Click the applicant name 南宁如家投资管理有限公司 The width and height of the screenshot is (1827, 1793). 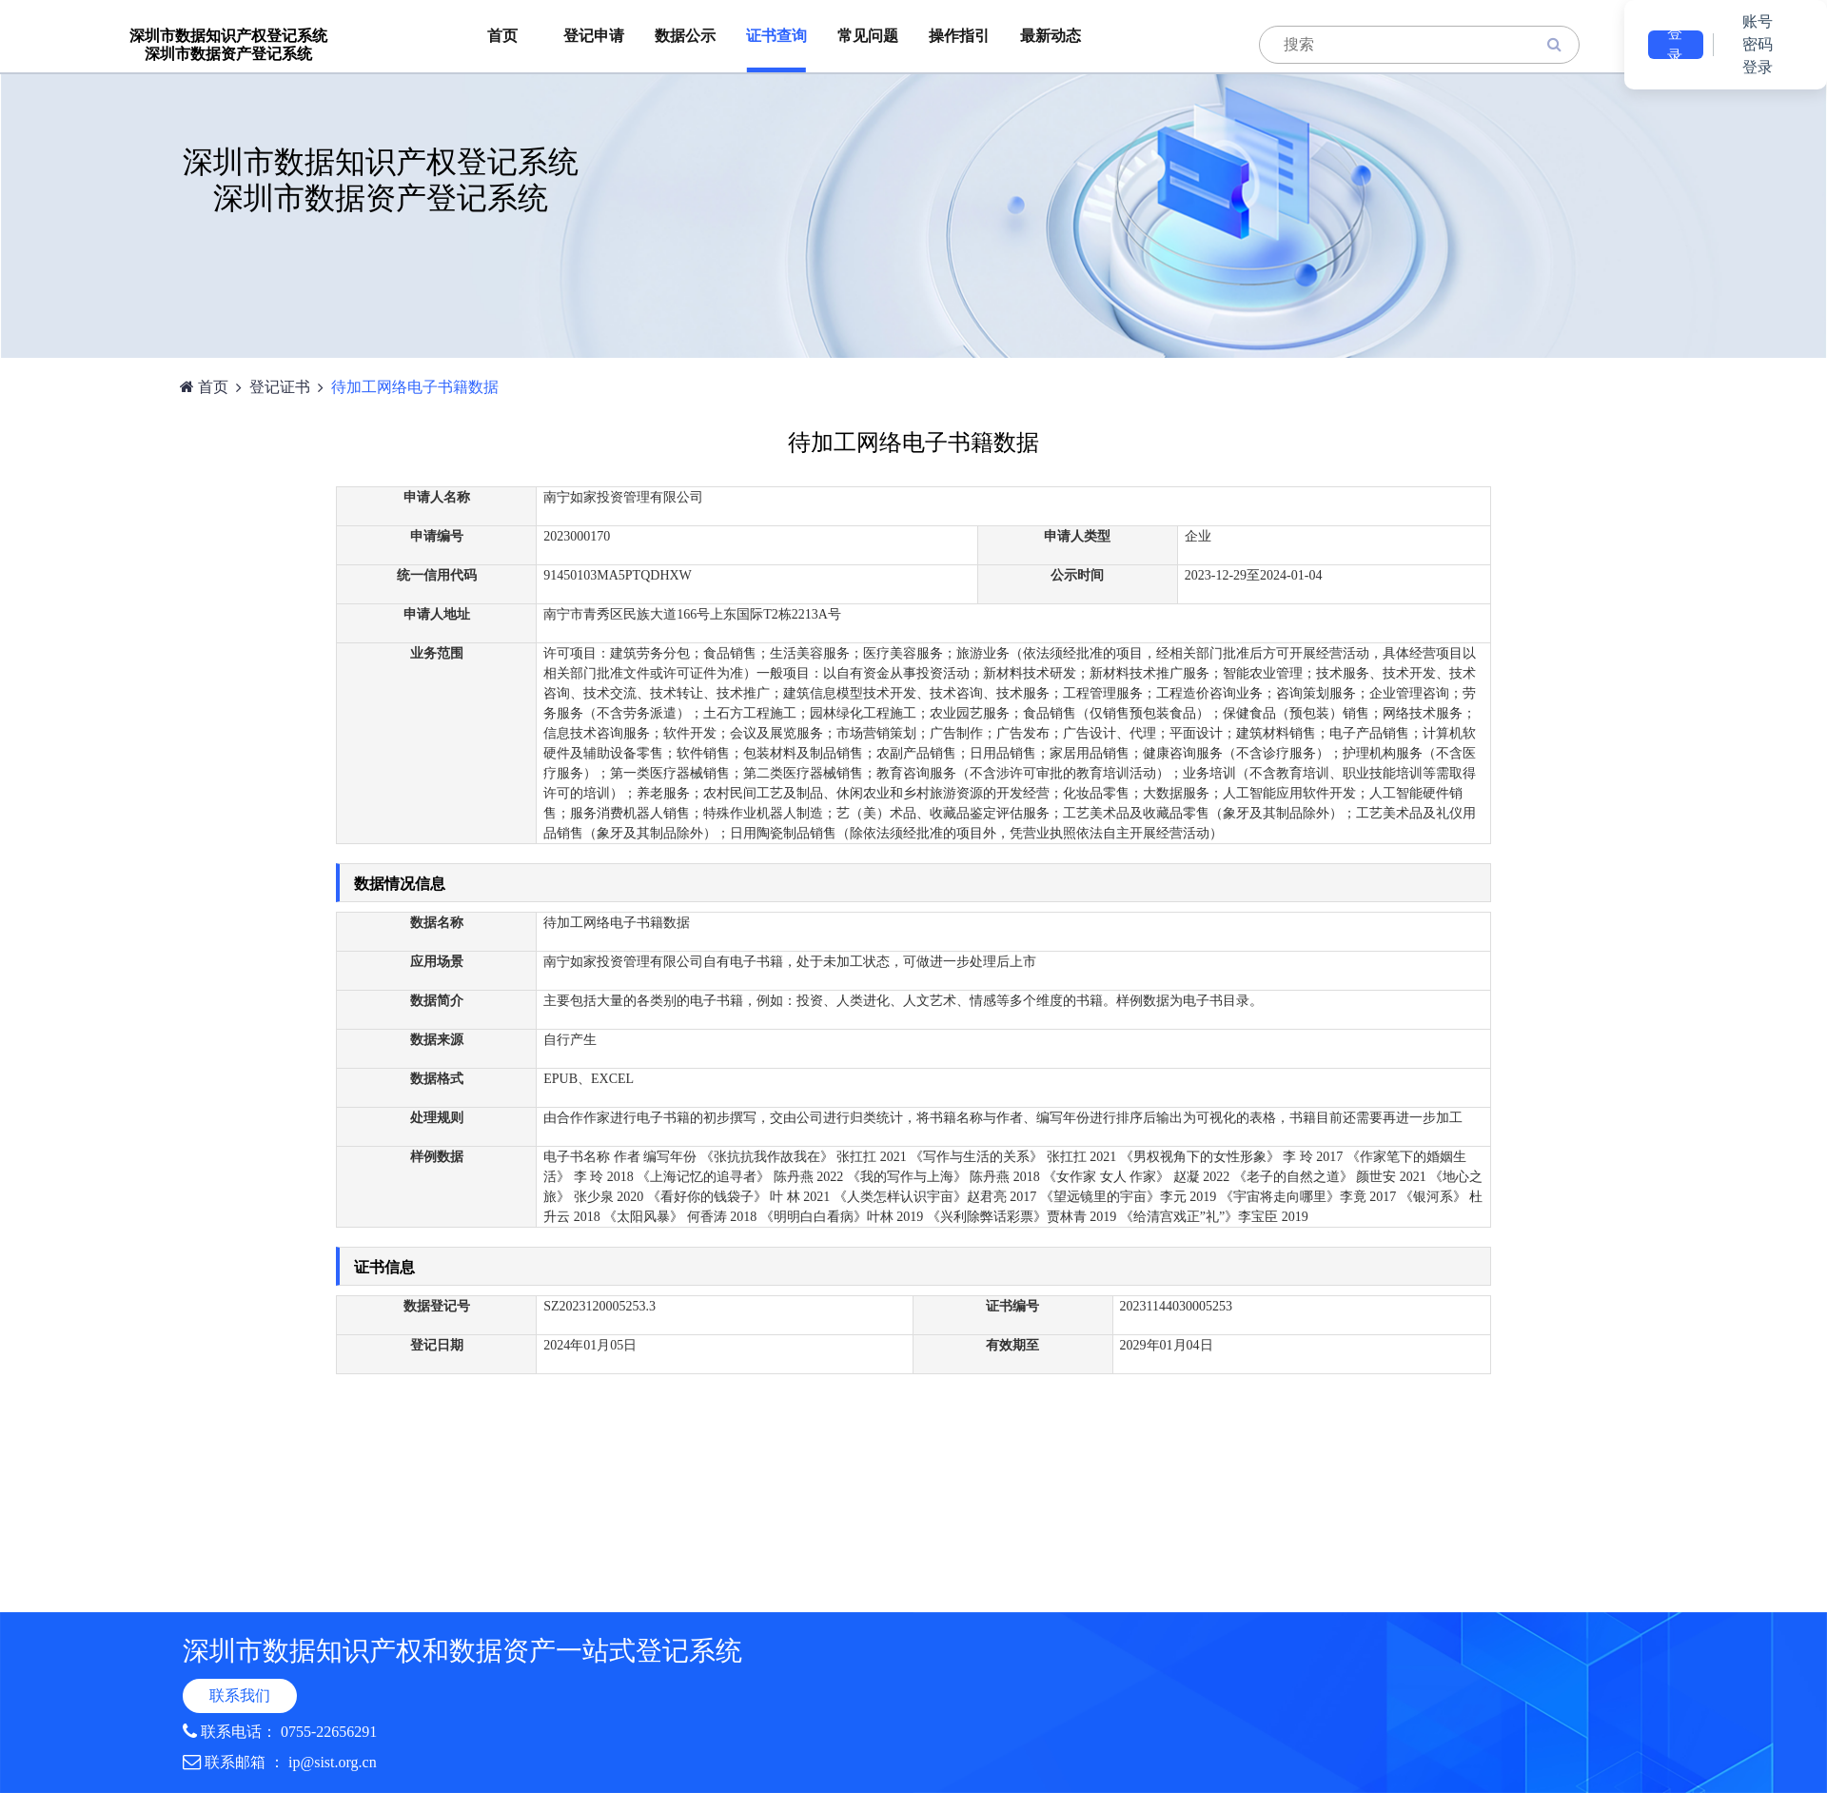click(x=623, y=497)
